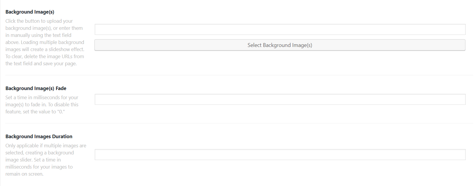The image size is (474, 186).
Task: Click the Background Image(s) heading
Action: pyautogui.click(x=30, y=12)
